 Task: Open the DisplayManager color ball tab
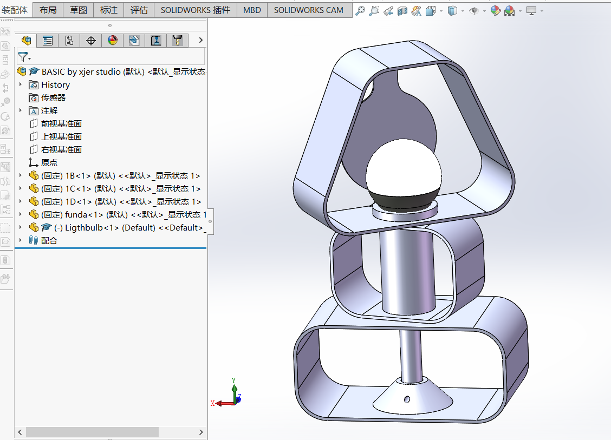tap(113, 41)
